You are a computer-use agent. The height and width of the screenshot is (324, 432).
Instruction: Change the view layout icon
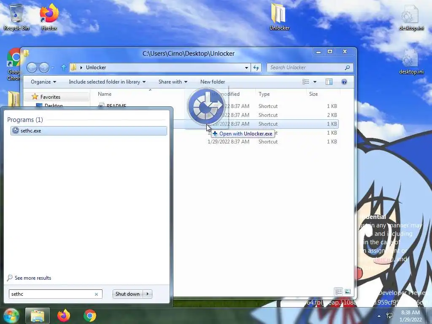coord(305,82)
